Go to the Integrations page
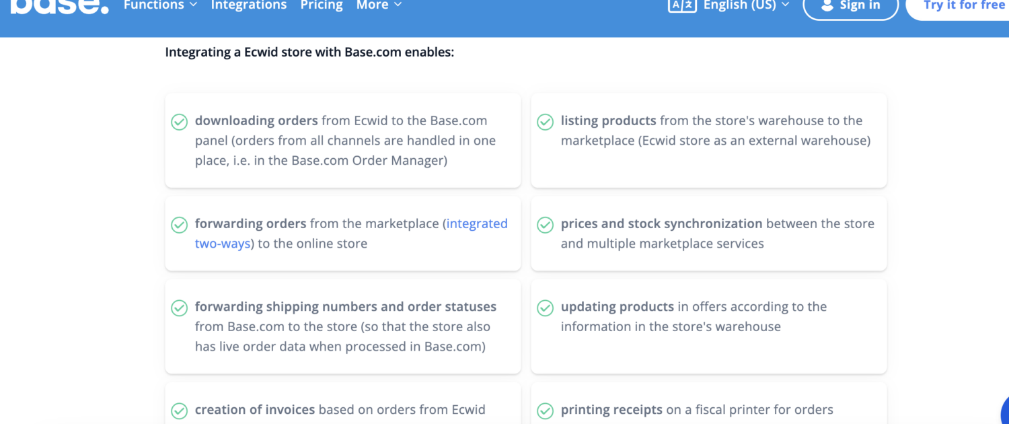Image resolution: width=1009 pixels, height=424 pixels. [249, 5]
